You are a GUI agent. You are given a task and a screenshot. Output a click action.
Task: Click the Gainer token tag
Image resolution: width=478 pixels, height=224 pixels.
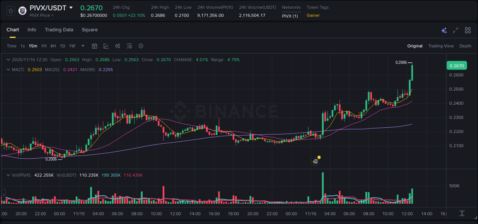click(312, 16)
